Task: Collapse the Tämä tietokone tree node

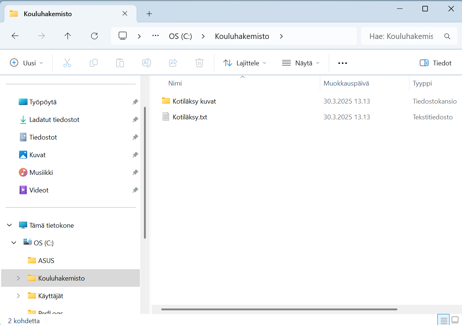Action: click(x=10, y=225)
